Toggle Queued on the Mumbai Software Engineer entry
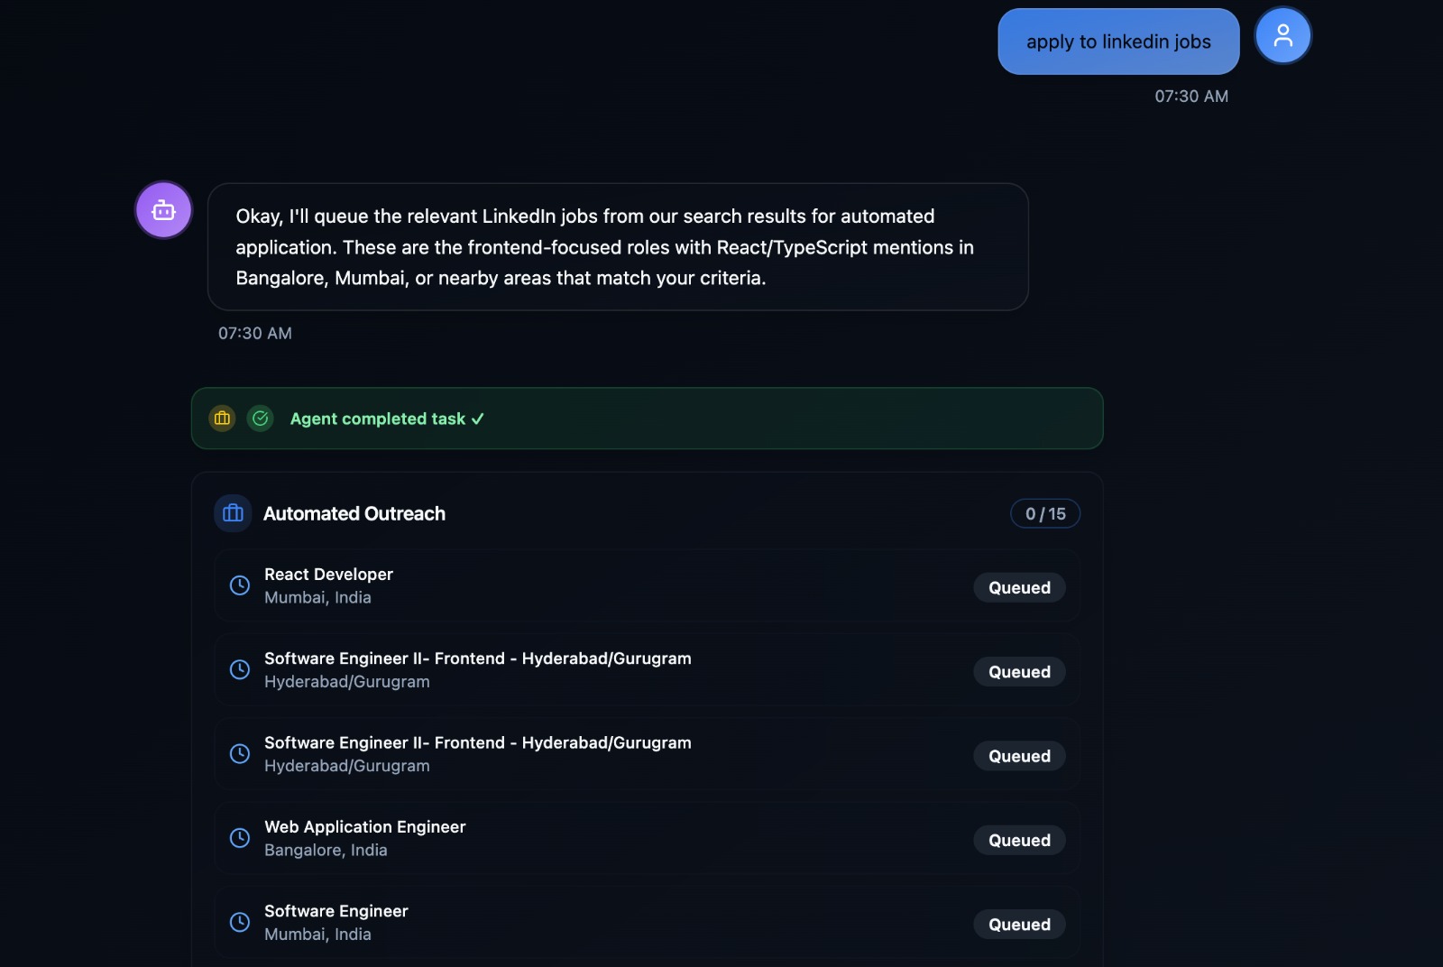1443x967 pixels. click(1019, 924)
